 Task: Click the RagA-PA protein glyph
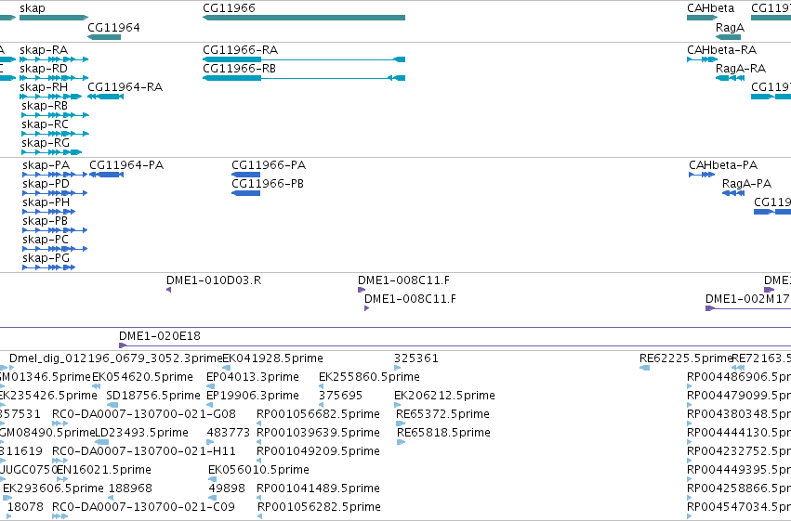pyautogui.click(x=733, y=193)
